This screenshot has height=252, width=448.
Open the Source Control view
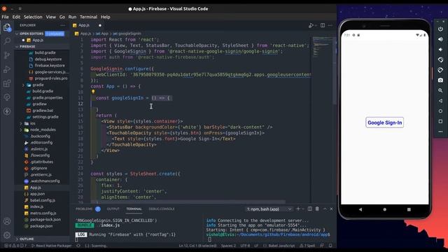point(7,55)
